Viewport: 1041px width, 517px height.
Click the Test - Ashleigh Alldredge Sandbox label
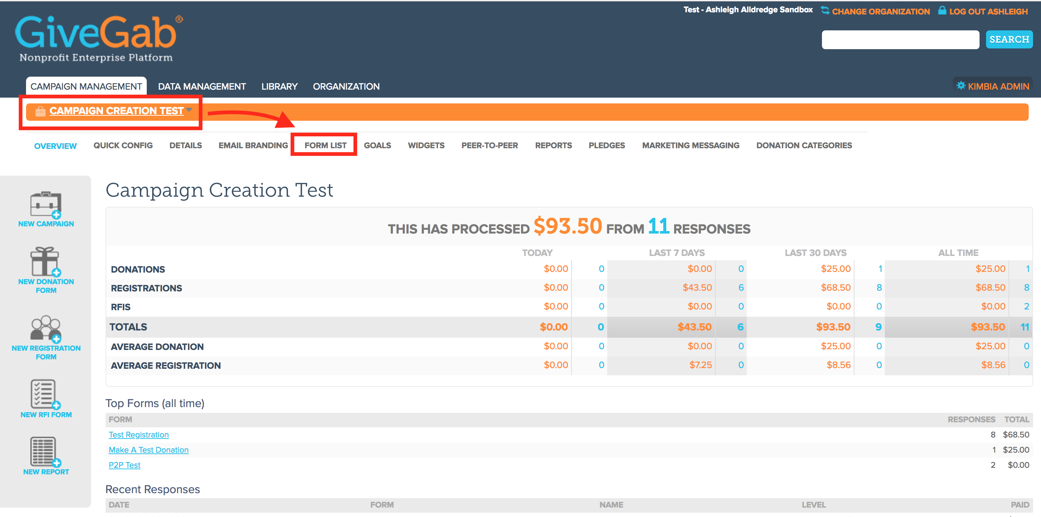[747, 10]
